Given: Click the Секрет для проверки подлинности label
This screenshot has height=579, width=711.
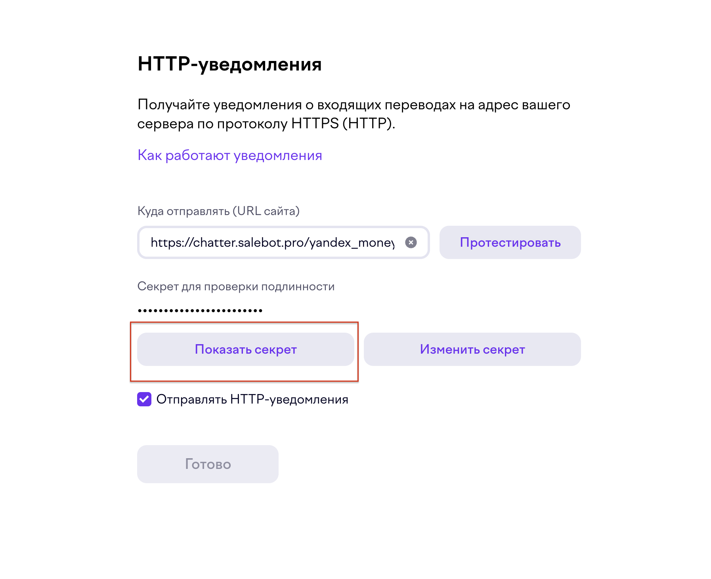Looking at the screenshot, I should (x=236, y=286).
